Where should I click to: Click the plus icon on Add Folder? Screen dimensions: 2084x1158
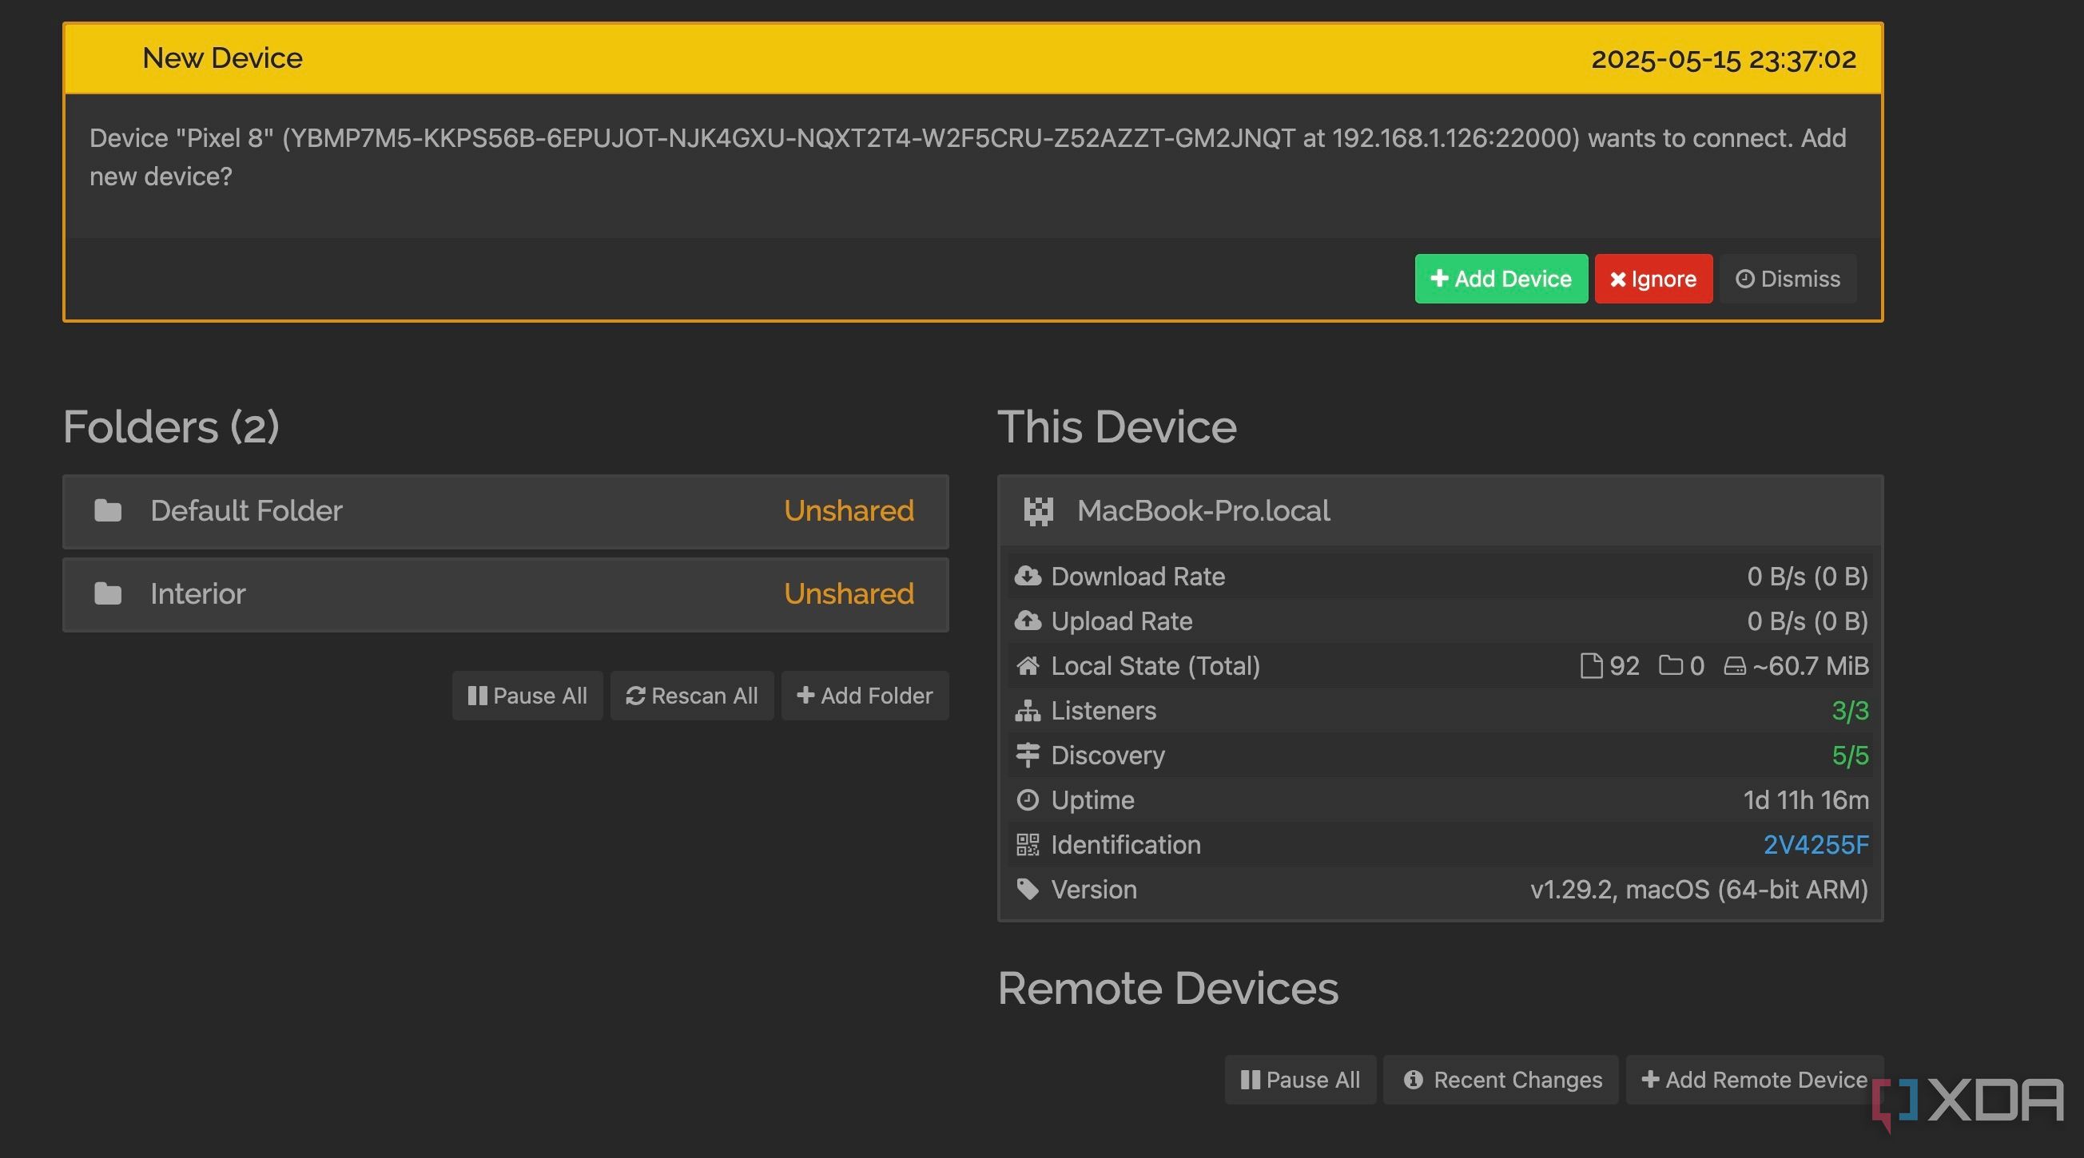(805, 695)
